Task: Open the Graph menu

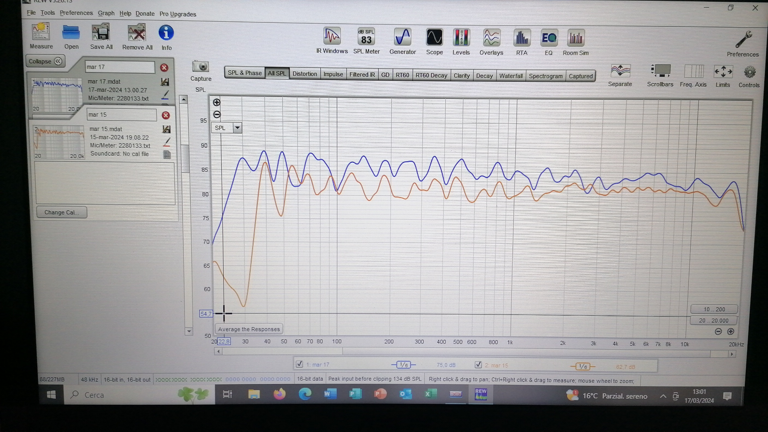Action: click(x=106, y=13)
